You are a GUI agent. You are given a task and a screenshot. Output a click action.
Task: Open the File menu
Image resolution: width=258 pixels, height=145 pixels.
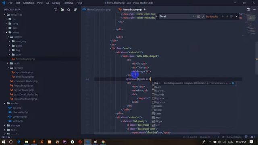[10, 3]
